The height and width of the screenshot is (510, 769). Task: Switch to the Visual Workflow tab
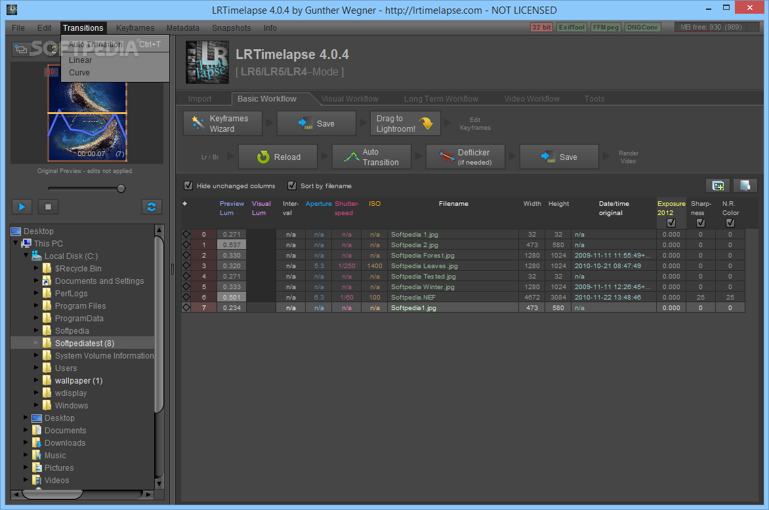(x=350, y=98)
